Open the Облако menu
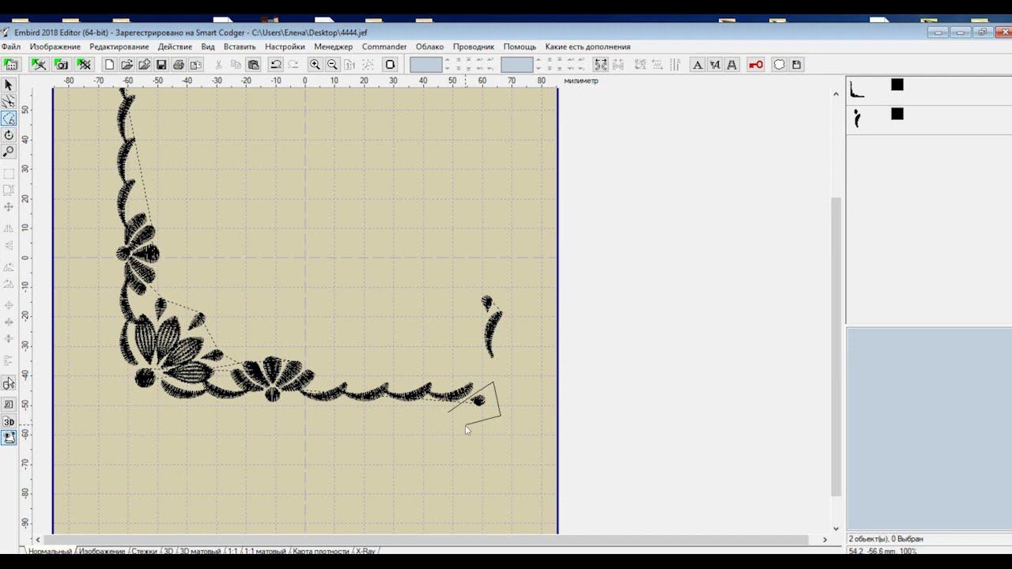This screenshot has width=1012, height=569. point(430,47)
